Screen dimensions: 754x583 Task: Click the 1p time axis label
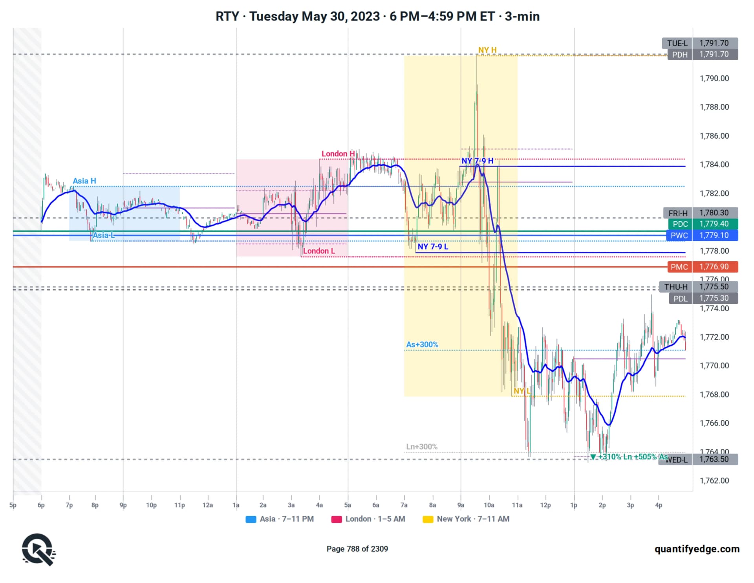coord(574,505)
